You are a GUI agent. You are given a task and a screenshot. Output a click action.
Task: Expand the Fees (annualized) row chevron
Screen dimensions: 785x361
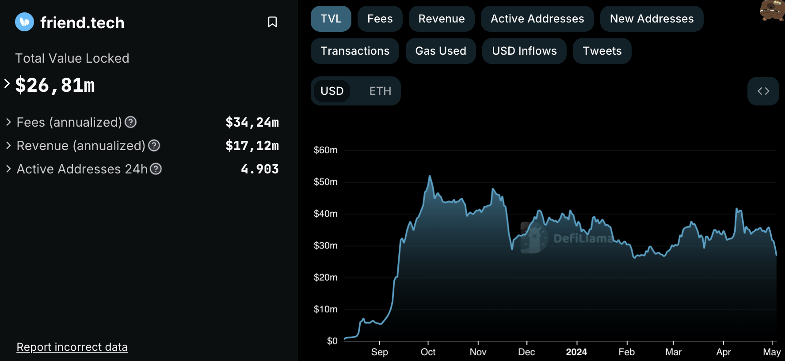pos(8,122)
